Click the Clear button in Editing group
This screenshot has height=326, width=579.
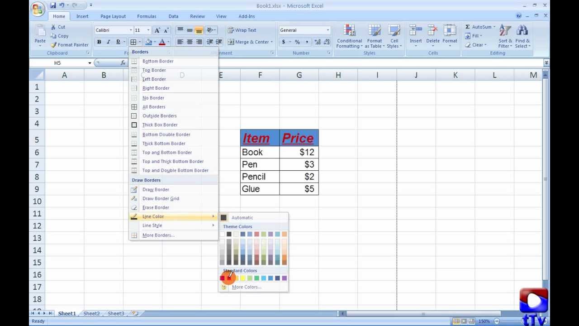tap(476, 45)
